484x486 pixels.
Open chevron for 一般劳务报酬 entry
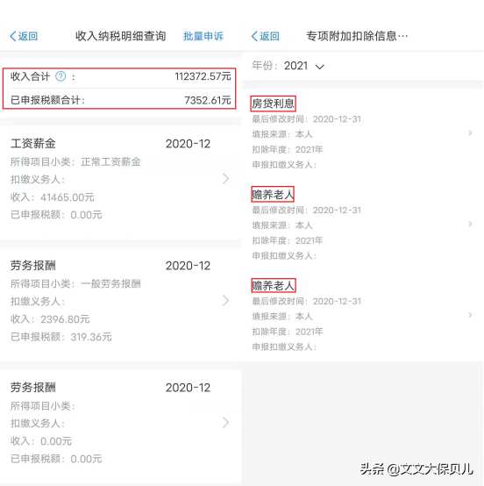pos(226,301)
